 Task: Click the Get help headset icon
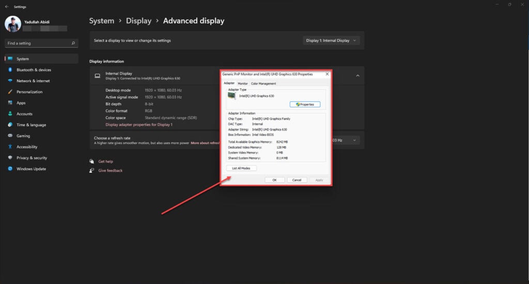coord(91,161)
